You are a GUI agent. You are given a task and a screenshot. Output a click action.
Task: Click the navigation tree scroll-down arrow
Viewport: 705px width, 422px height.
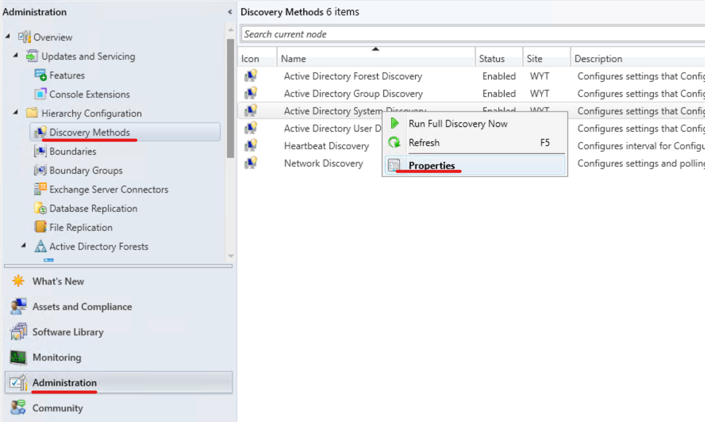pos(231,256)
